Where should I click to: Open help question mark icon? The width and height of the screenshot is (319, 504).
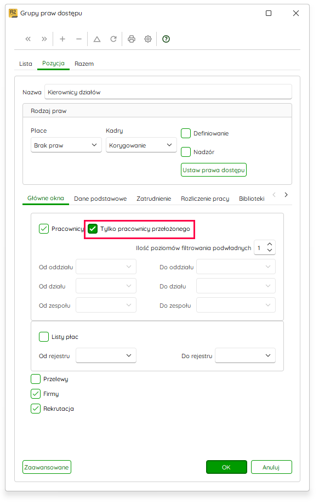[166, 39]
